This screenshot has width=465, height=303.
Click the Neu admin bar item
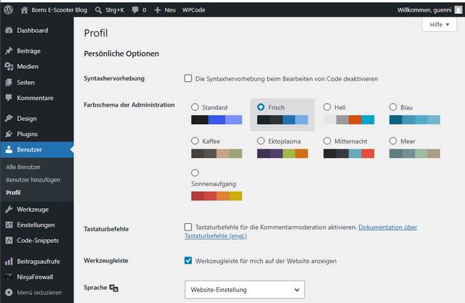[x=170, y=10]
